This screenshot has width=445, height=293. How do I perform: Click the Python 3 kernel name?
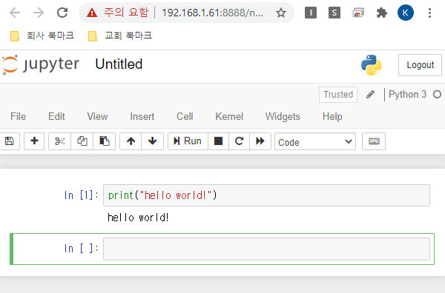click(407, 94)
